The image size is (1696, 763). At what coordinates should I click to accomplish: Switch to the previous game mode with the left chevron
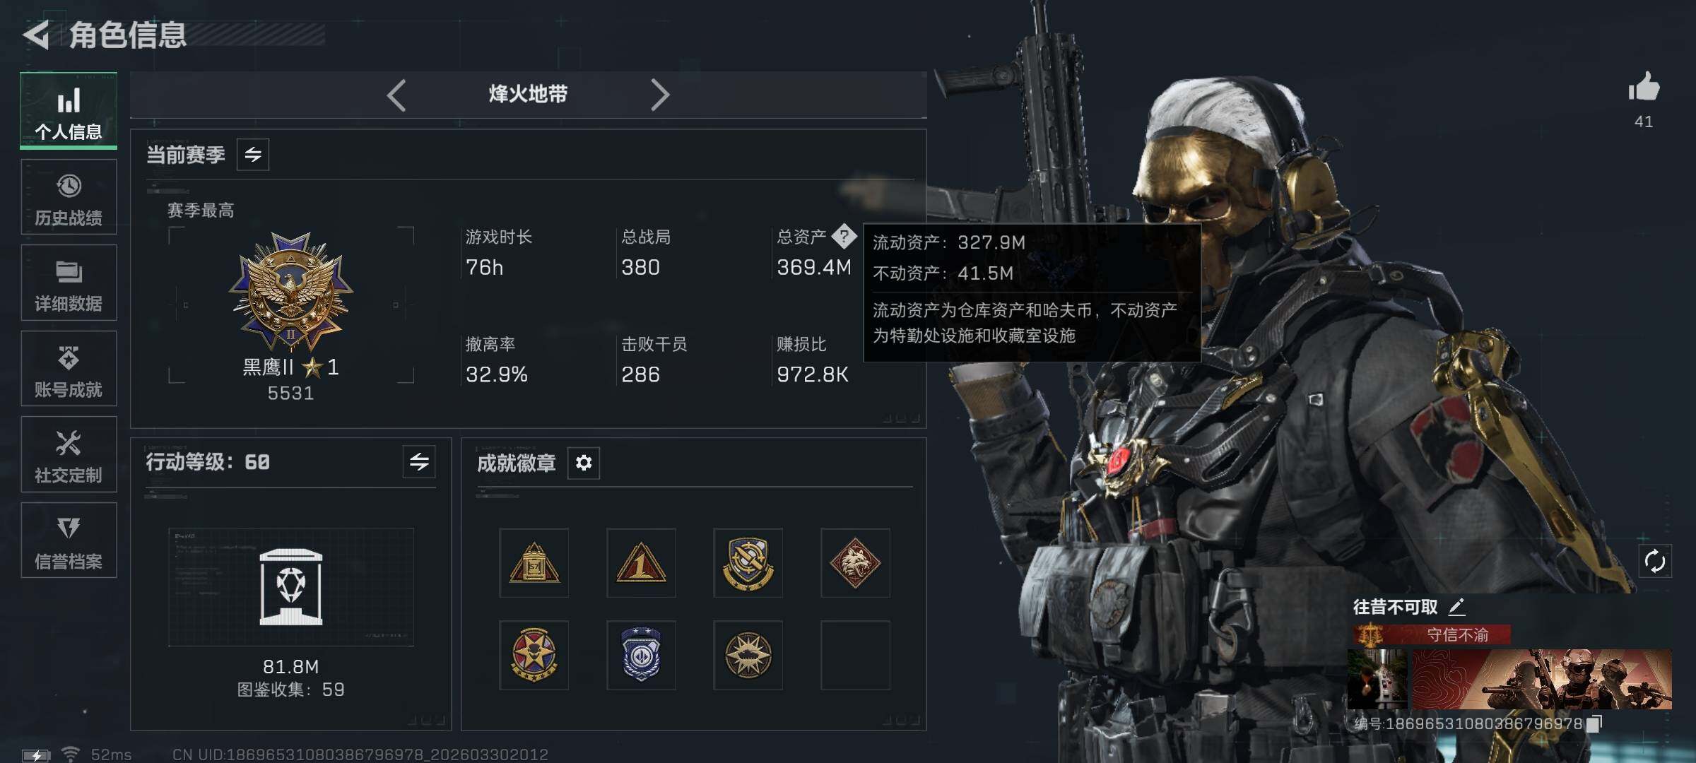396,95
